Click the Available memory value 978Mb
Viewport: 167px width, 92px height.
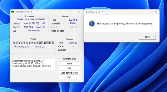73,23
